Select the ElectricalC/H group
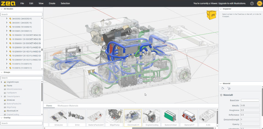This screenshot has height=129, width=263. click(12, 111)
